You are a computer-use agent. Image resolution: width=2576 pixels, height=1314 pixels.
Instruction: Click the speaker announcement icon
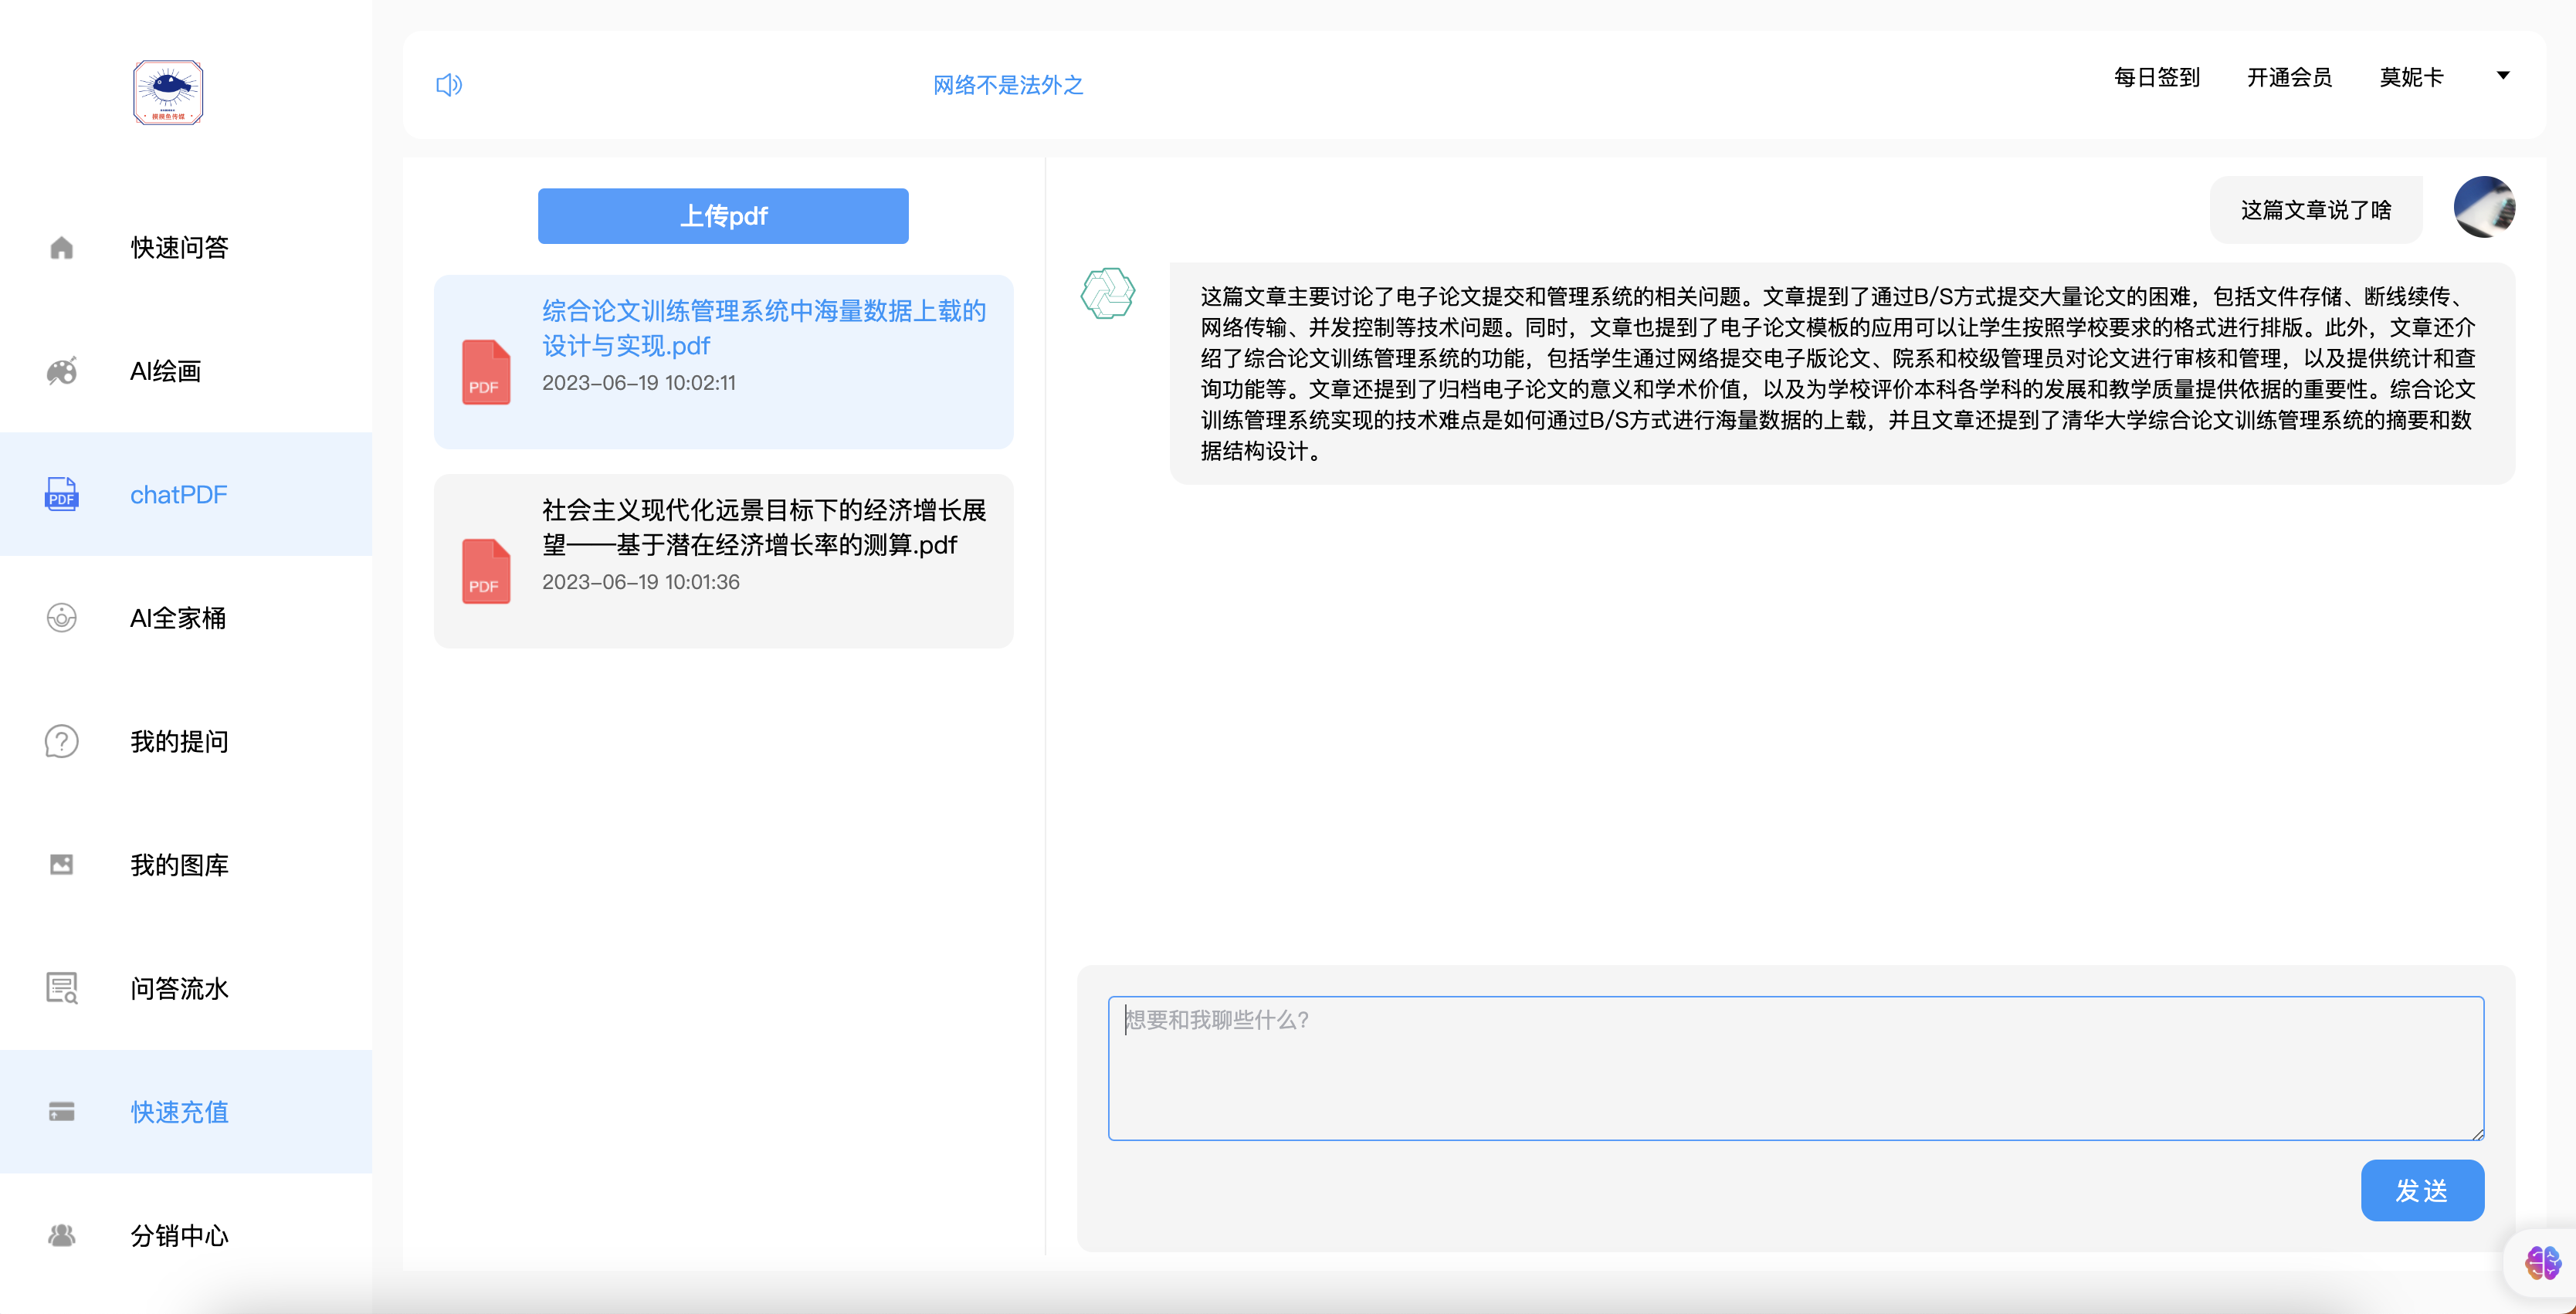click(x=449, y=85)
